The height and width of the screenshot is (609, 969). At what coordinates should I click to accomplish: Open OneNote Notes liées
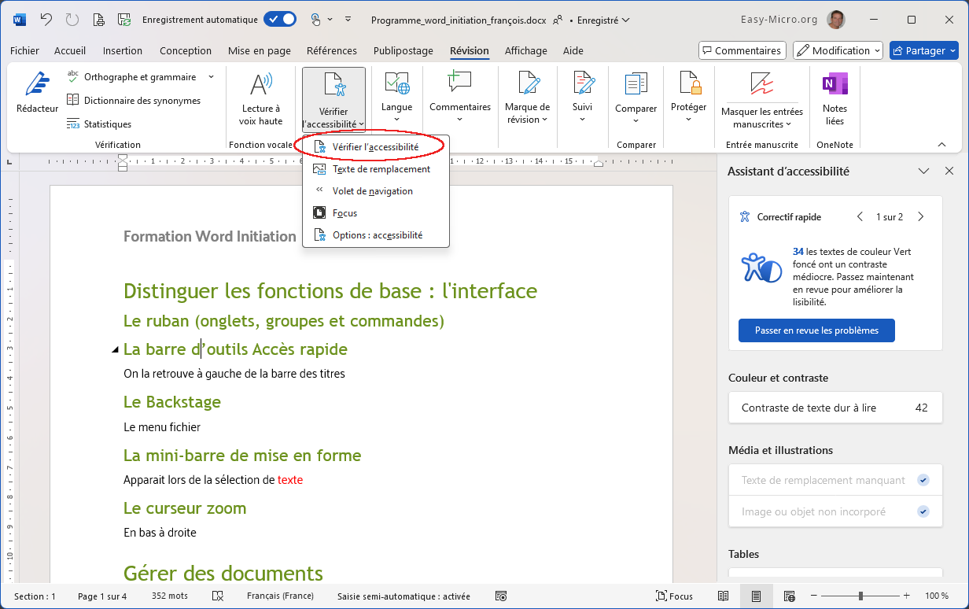[x=835, y=98]
